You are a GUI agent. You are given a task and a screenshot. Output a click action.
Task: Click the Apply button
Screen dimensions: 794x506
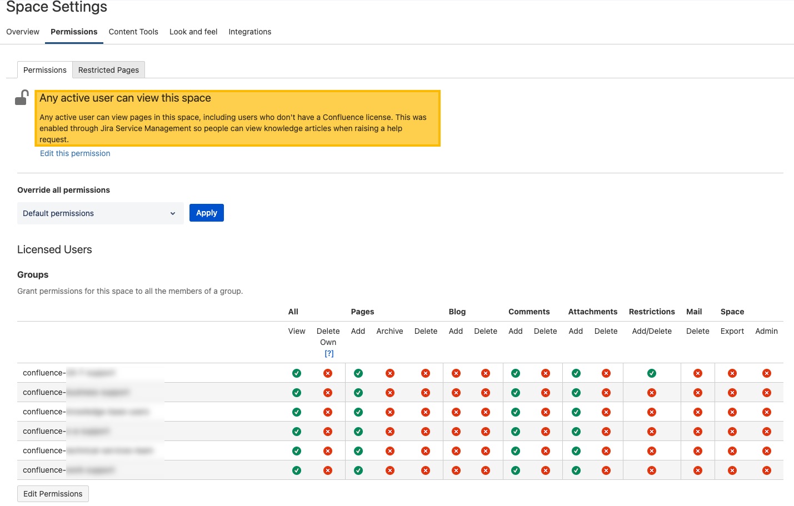click(207, 213)
